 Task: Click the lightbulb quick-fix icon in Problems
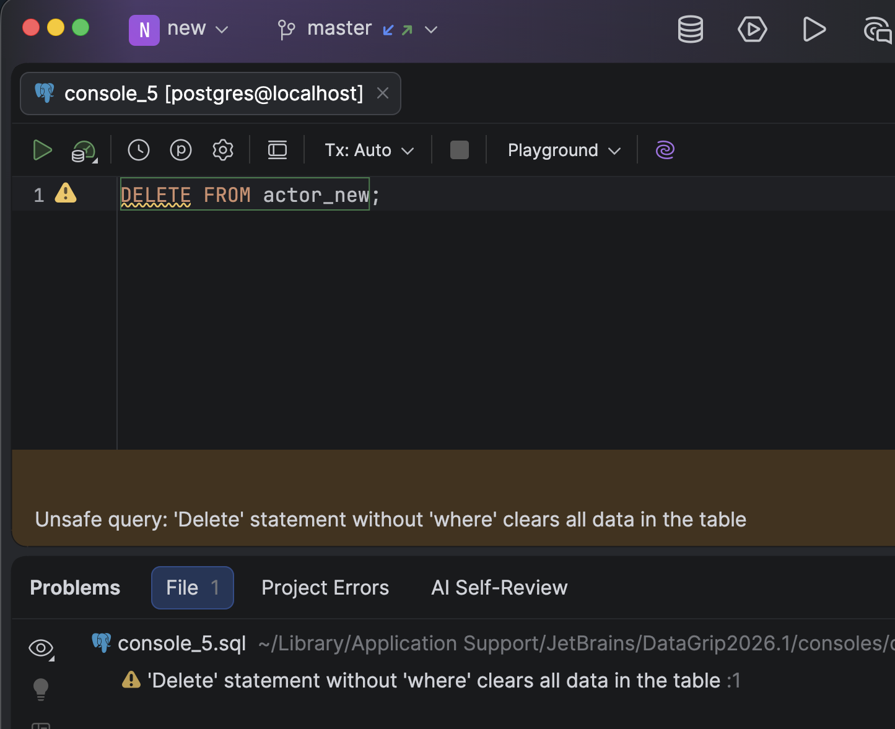41,689
